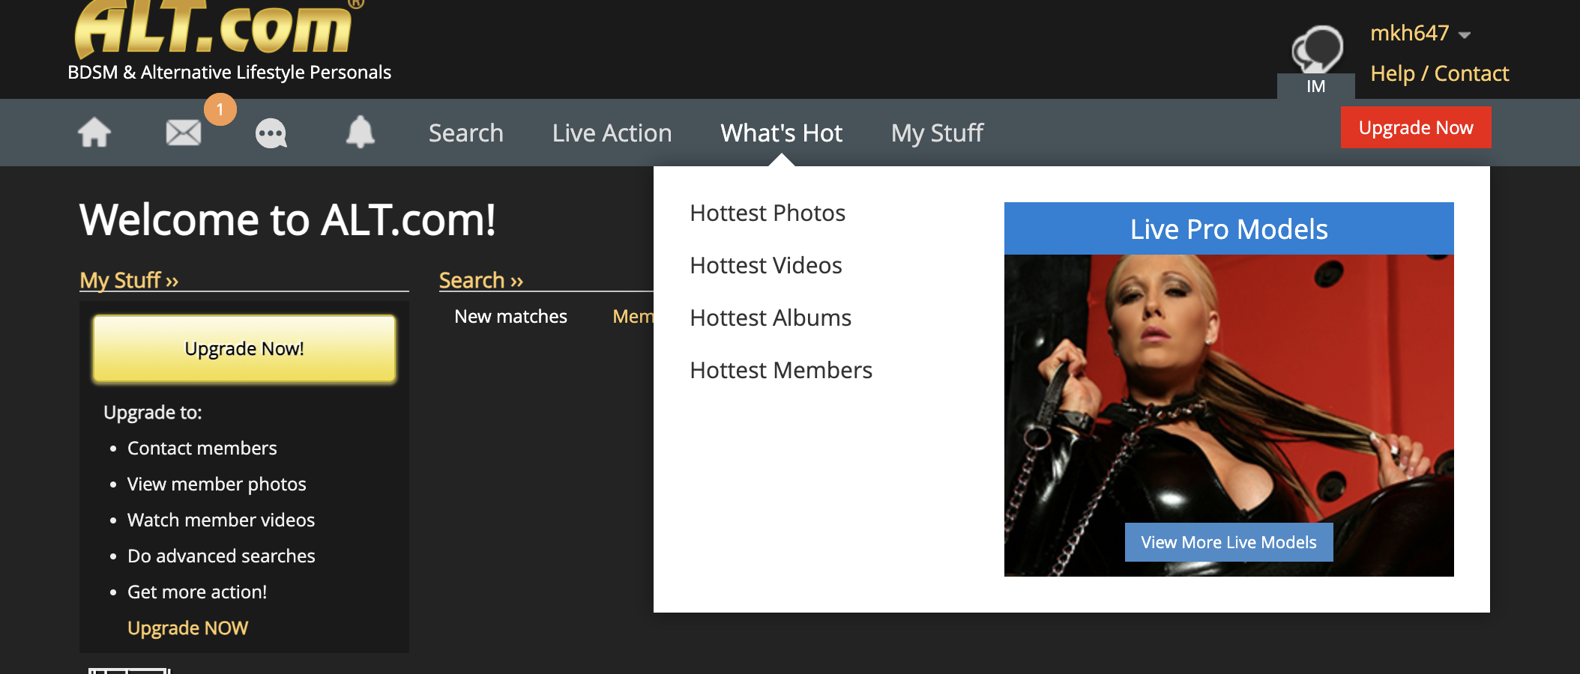Open the My Stuff menu in navbar
Image resolution: width=1580 pixels, height=674 pixels.
pyautogui.click(x=937, y=133)
